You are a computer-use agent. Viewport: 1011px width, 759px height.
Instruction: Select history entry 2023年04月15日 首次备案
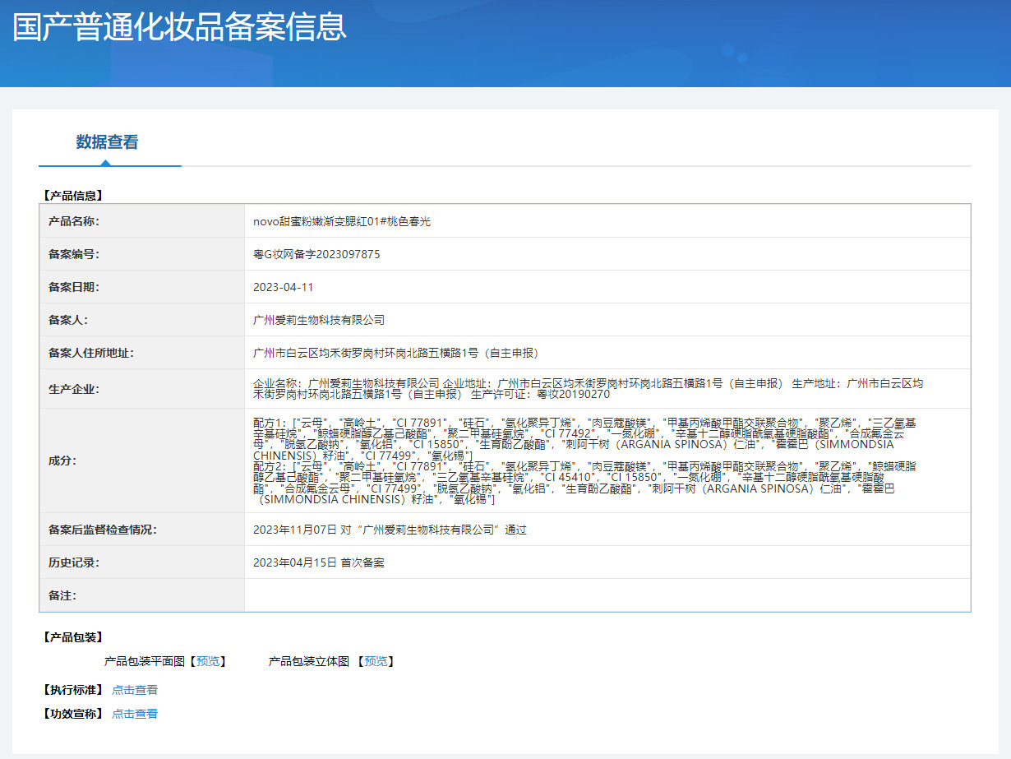(319, 562)
